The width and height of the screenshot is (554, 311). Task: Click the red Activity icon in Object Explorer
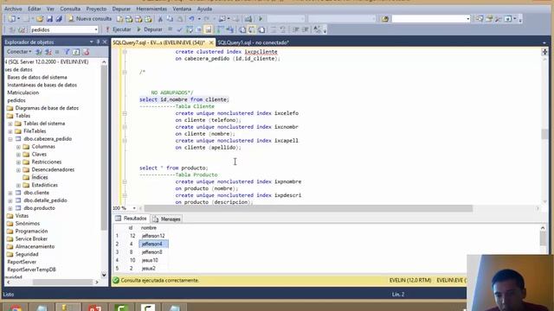point(86,52)
